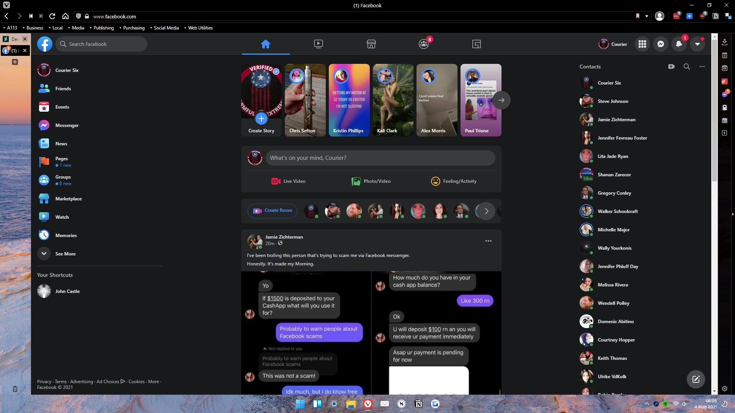Open Pages in left sidebar
Screen dimensions: 735x413
(x=100, y=162)
